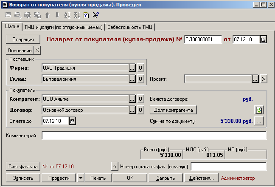The height and width of the screenshot is (187, 275).
Task: Clear the Основание with X button
Action: pos(37,51)
